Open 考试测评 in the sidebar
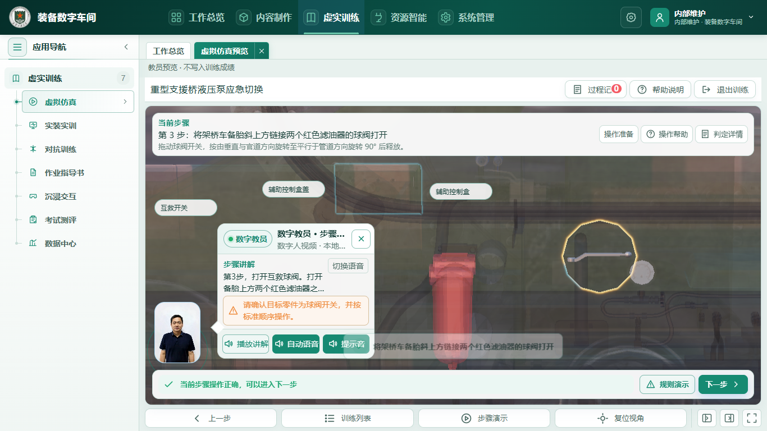767x431 pixels. (x=61, y=220)
